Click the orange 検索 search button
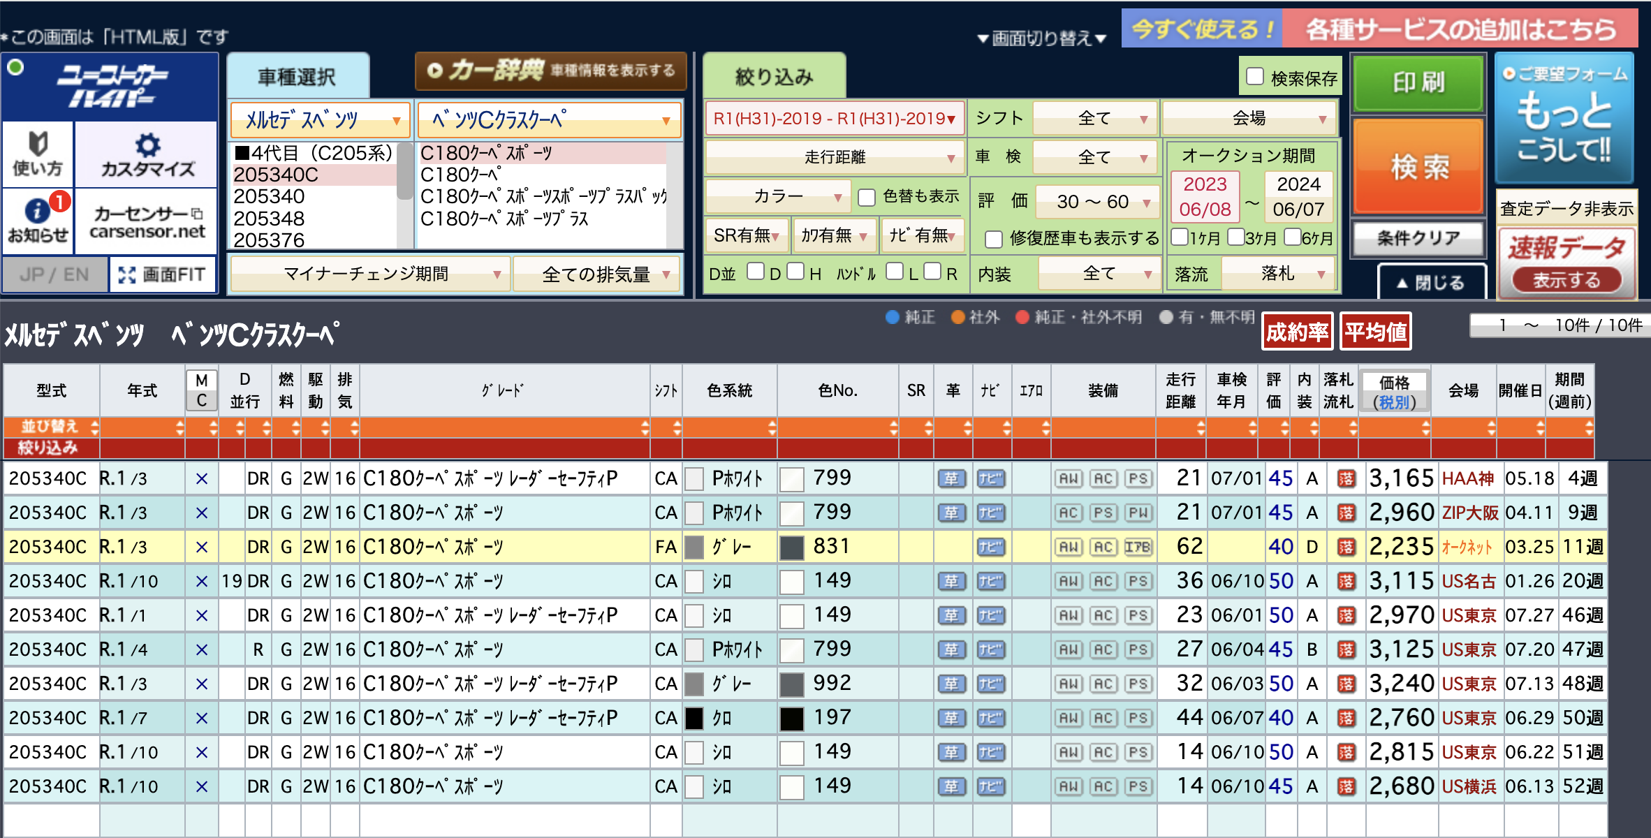Image resolution: width=1651 pixels, height=838 pixels. click(1418, 166)
